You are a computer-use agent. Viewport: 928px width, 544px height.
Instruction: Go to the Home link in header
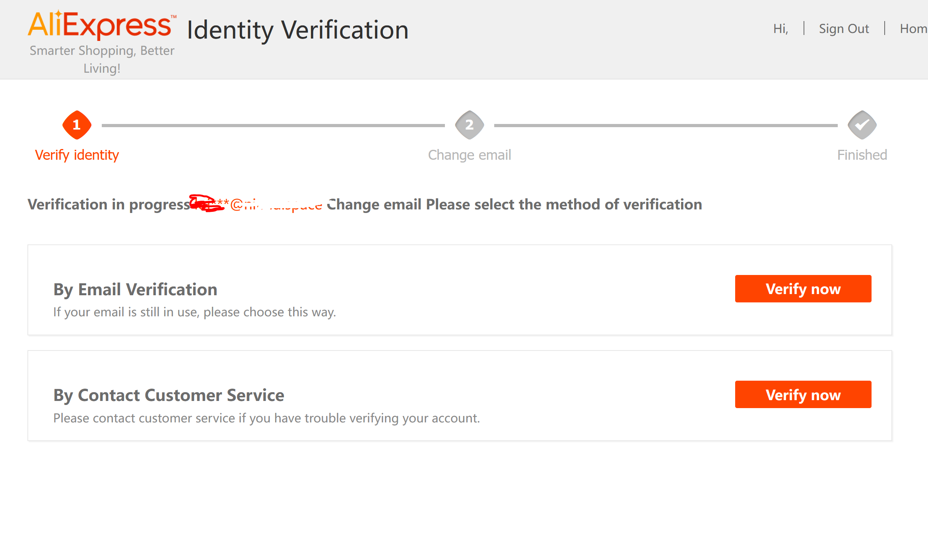(x=914, y=29)
